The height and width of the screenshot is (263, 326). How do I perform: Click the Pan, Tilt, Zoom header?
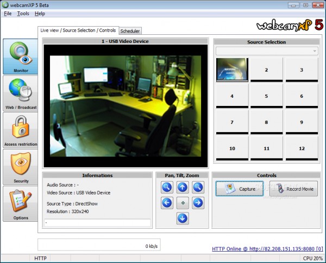(x=182, y=176)
